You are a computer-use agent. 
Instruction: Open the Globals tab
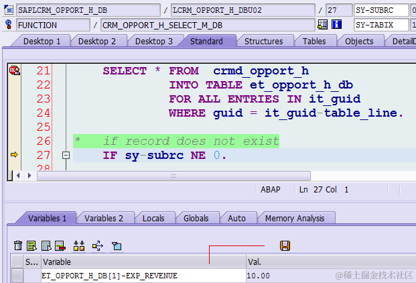click(x=196, y=218)
